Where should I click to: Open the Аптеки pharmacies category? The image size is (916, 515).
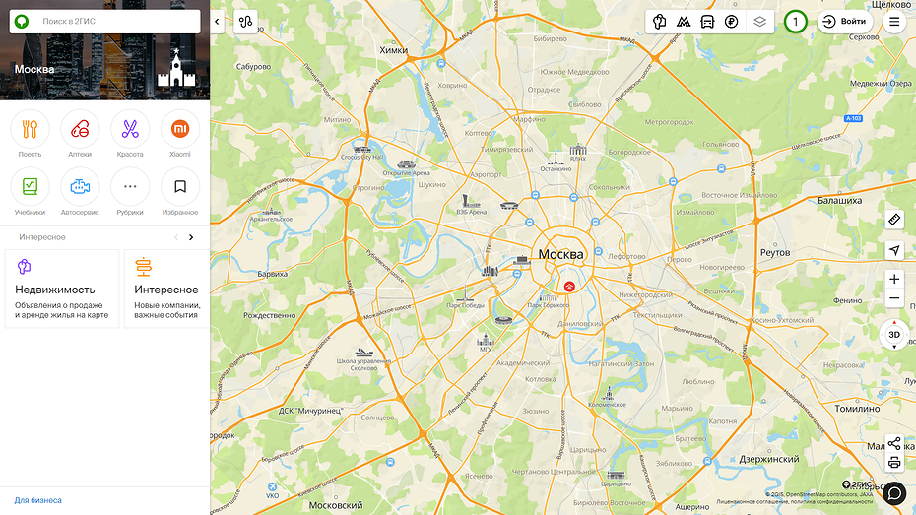[x=80, y=129]
